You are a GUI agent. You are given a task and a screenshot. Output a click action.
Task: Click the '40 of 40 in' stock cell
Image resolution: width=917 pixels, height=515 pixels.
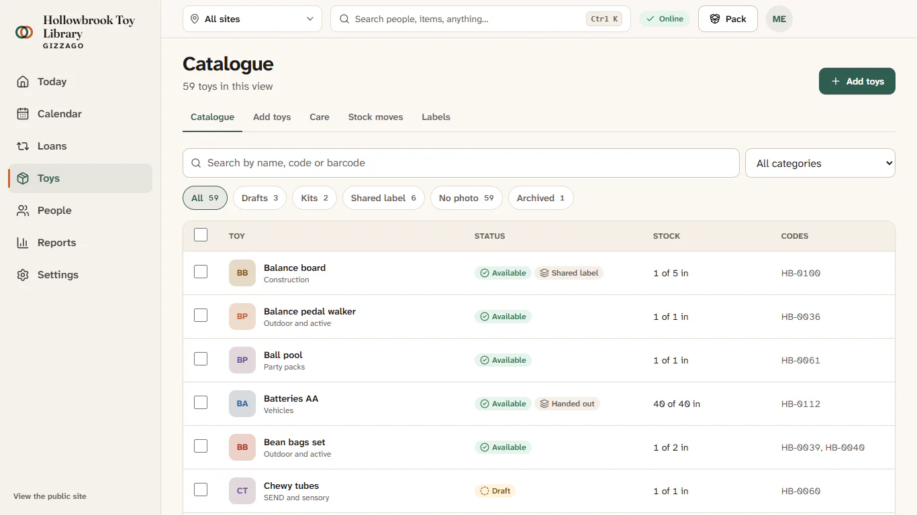pos(677,404)
